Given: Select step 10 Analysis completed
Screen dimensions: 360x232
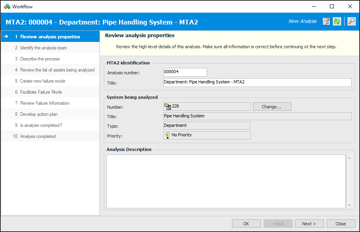Looking at the screenshot, I should point(38,136).
